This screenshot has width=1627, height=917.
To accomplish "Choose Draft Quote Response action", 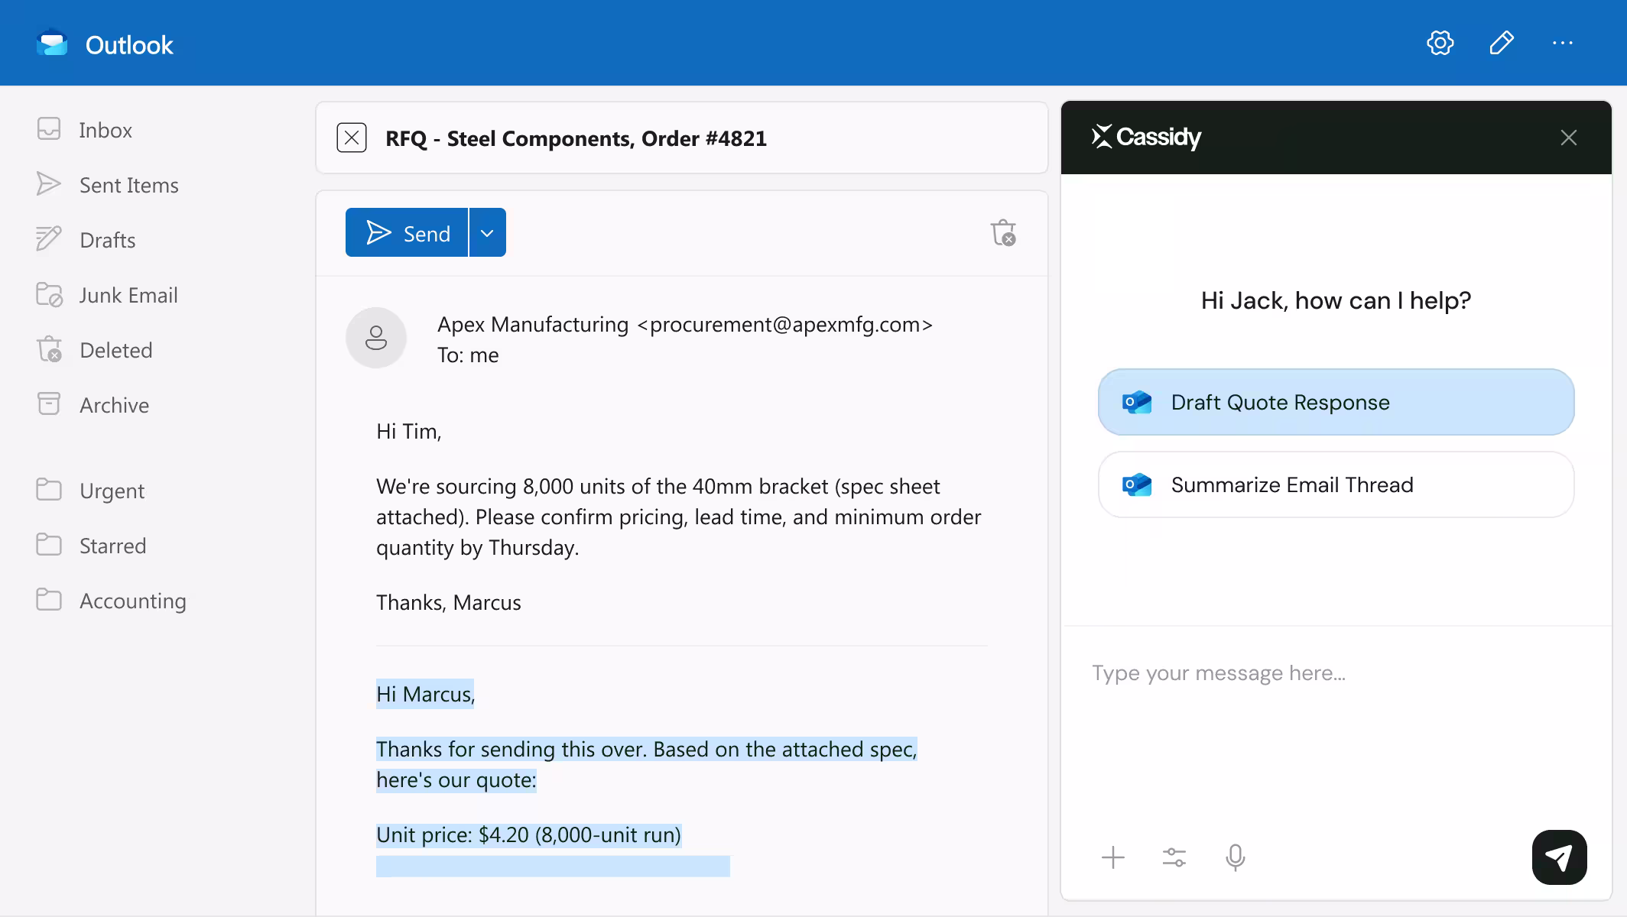I will 1336,402.
